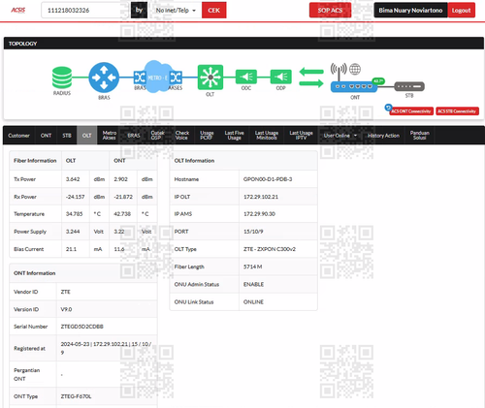485x408 pixels.
Task: Click the ODP icon in topology
Action: pos(280,77)
